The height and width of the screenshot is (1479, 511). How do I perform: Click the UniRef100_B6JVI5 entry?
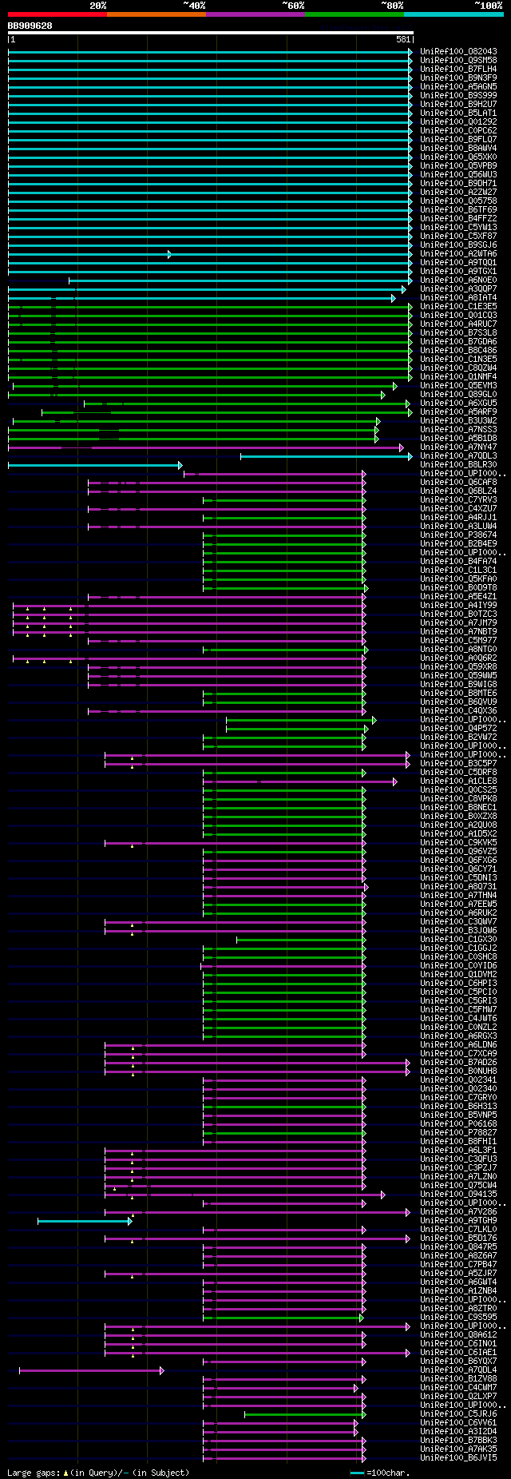point(458,1457)
